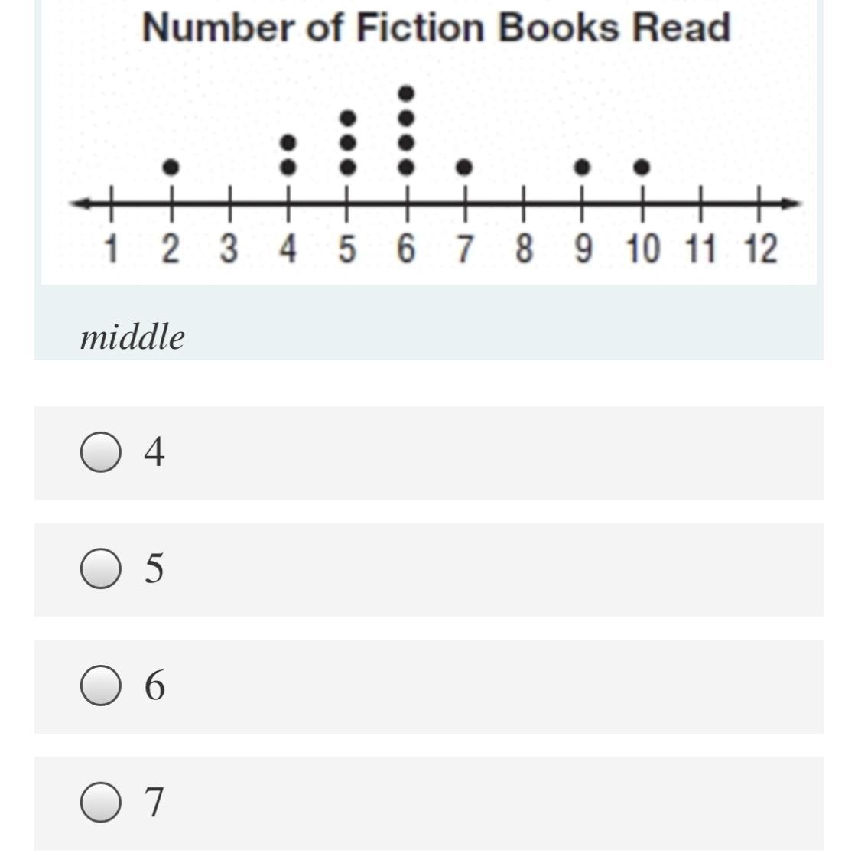Click the right arrowhead of number line
The height and width of the screenshot is (860, 858).
coord(791,204)
